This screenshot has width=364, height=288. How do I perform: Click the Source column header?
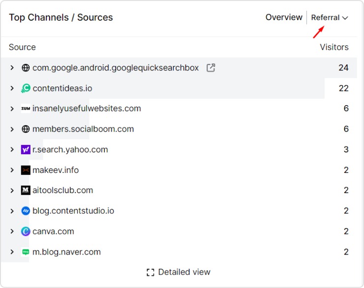(22, 47)
